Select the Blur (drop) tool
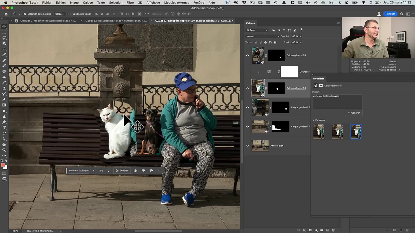The height and width of the screenshot is (233, 415). [4, 111]
